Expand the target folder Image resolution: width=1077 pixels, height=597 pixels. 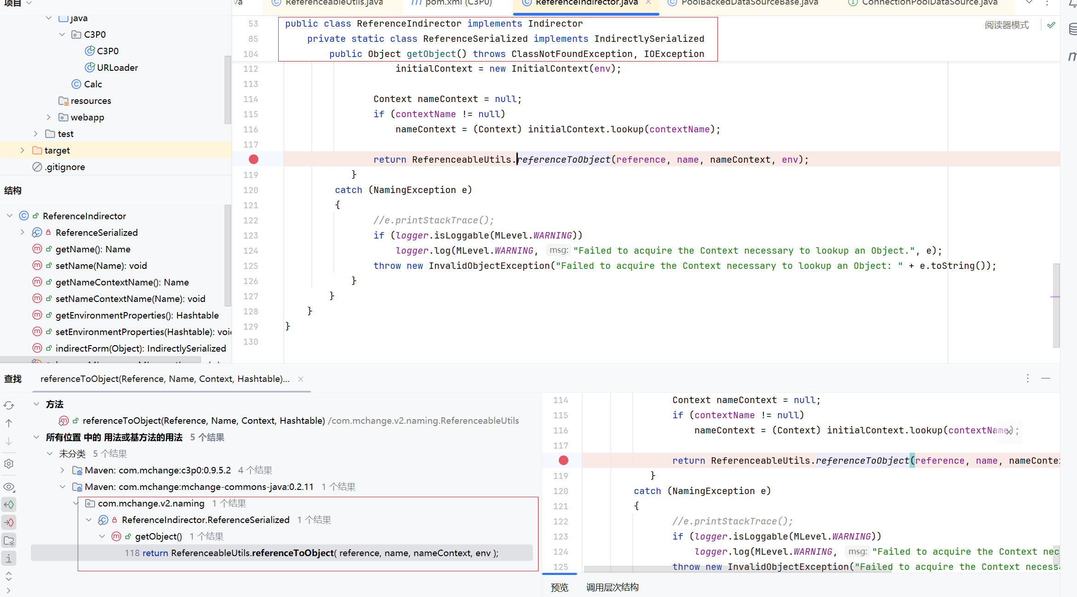(22, 150)
